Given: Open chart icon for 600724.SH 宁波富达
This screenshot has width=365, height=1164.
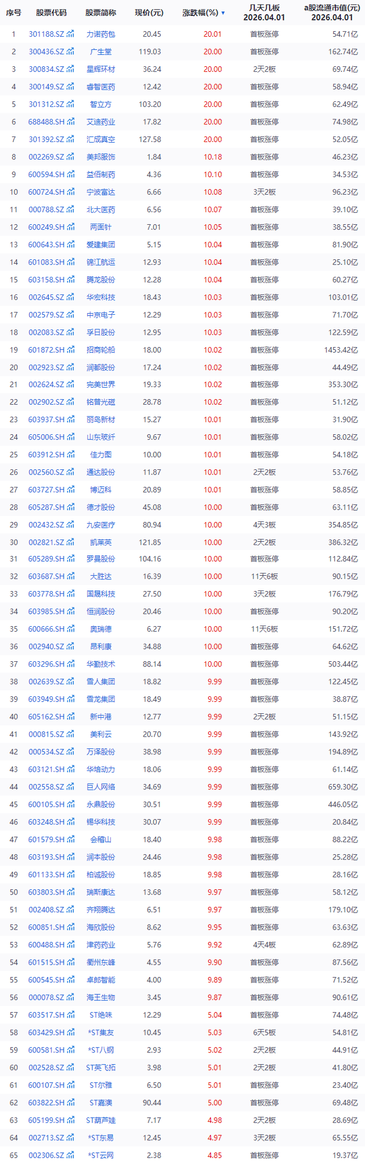Looking at the screenshot, I should pyautogui.click(x=71, y=192).
